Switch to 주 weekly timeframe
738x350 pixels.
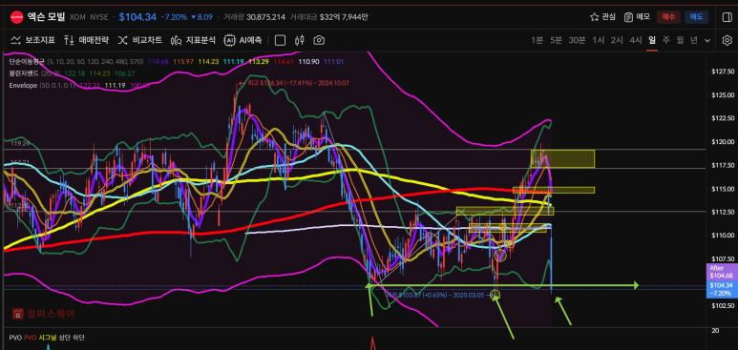click(x=666, y=40)
